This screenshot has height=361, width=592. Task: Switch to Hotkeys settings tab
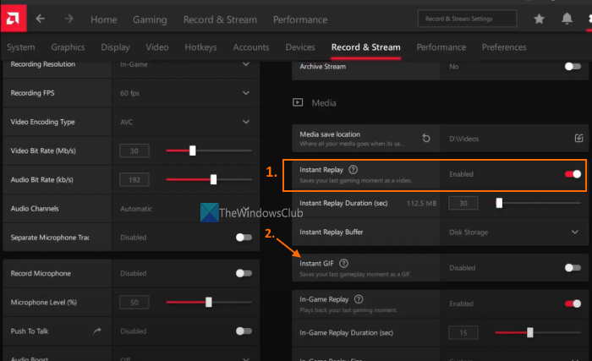[201, 47]
